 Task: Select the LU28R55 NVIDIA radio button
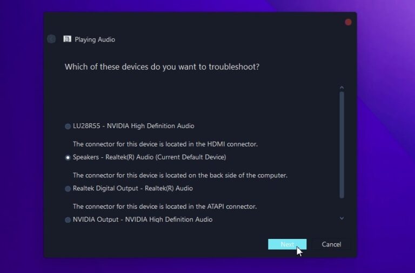68,126
